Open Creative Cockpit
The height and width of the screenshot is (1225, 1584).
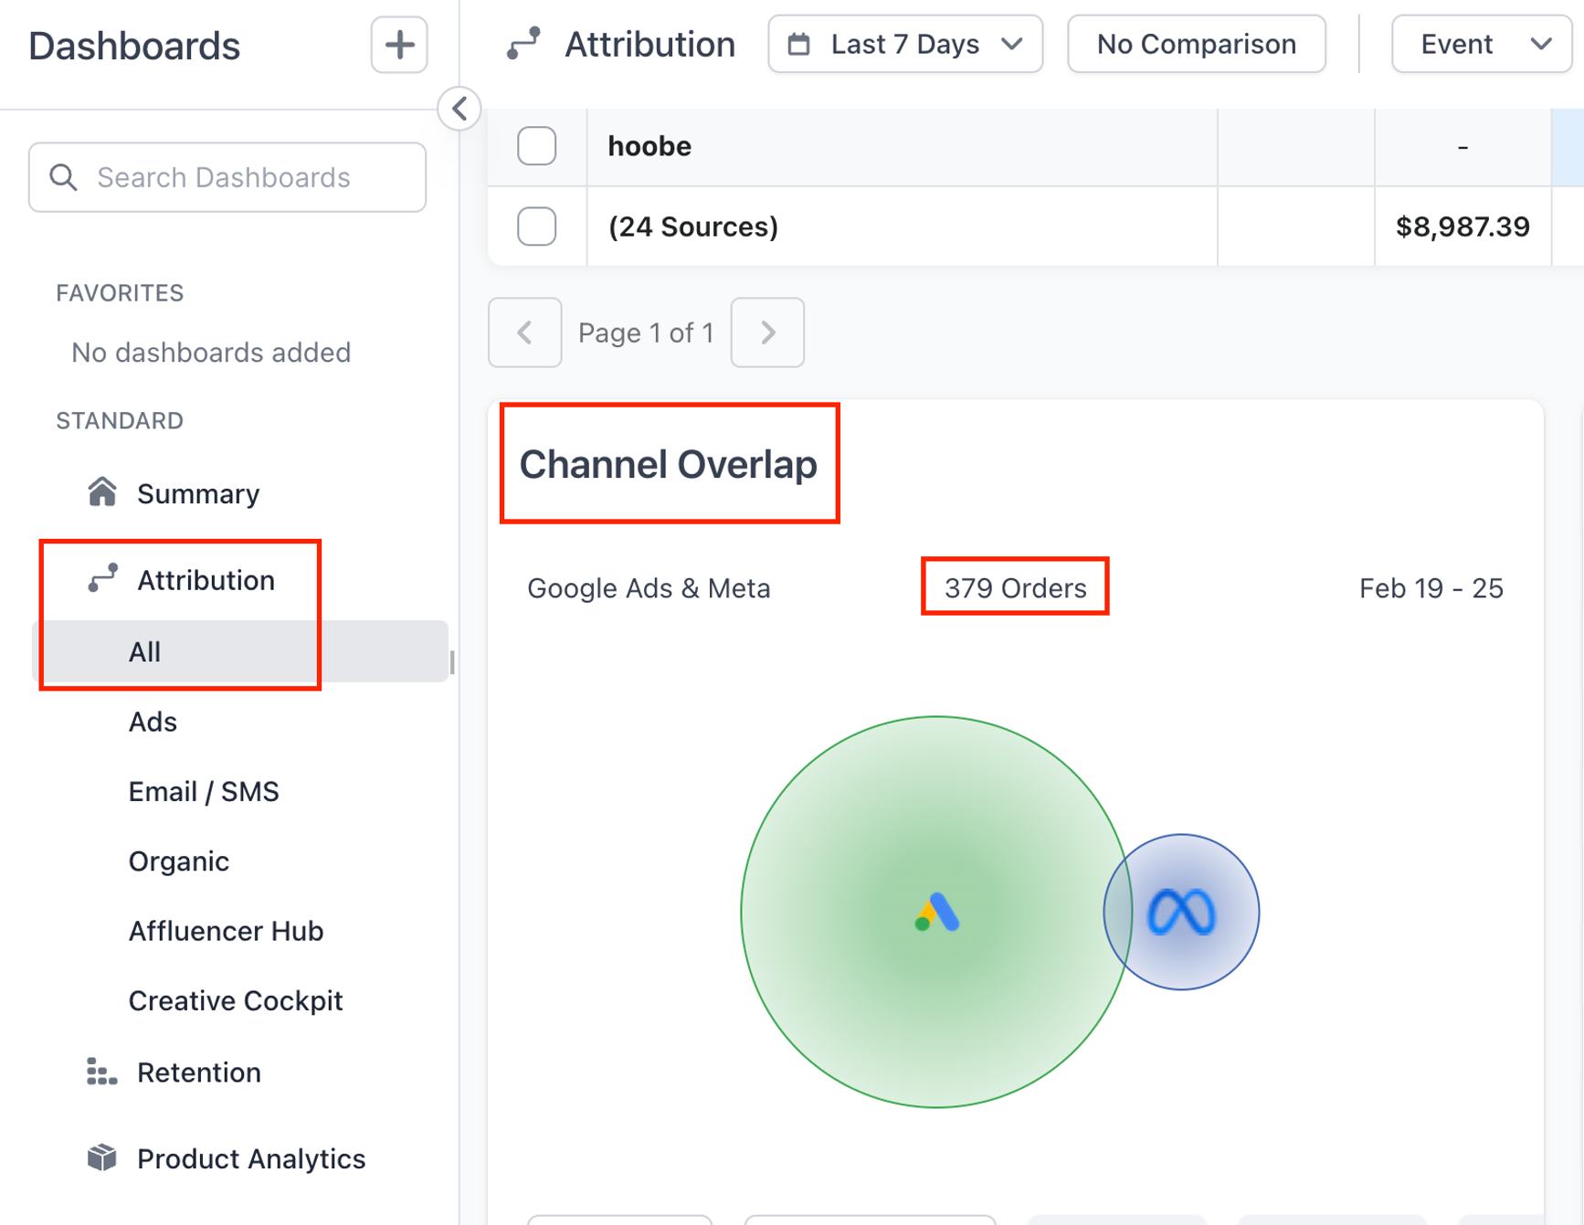[x=236, y=1000]
